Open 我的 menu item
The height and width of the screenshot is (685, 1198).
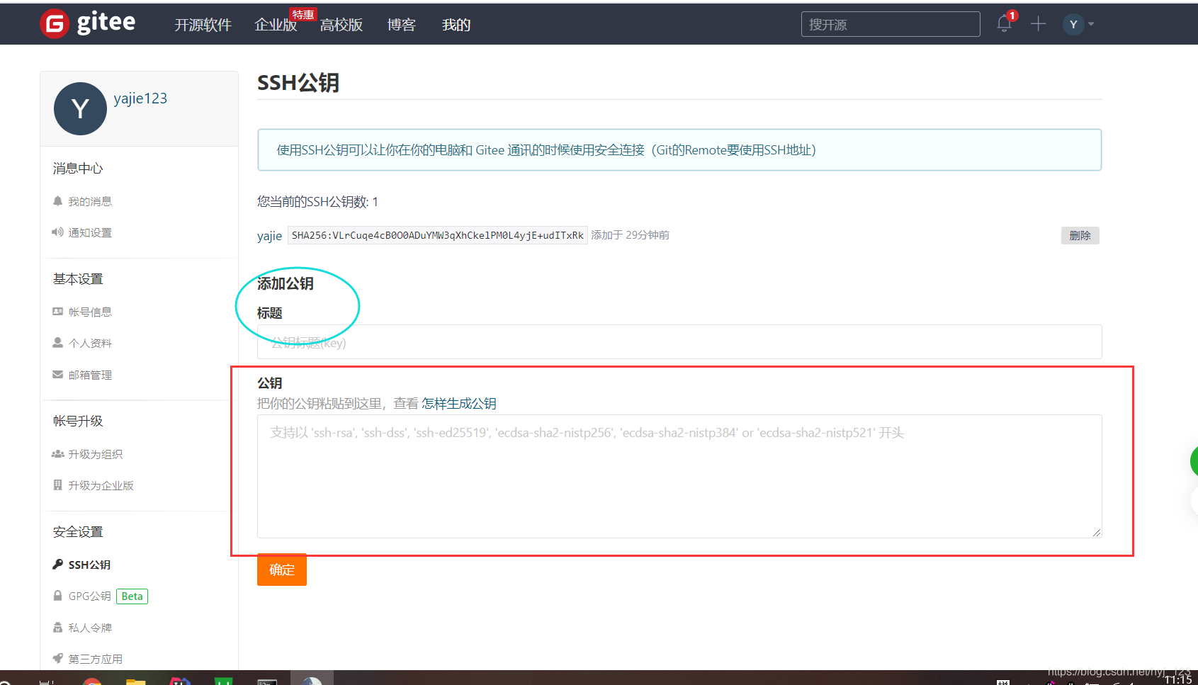click(456, 25)
